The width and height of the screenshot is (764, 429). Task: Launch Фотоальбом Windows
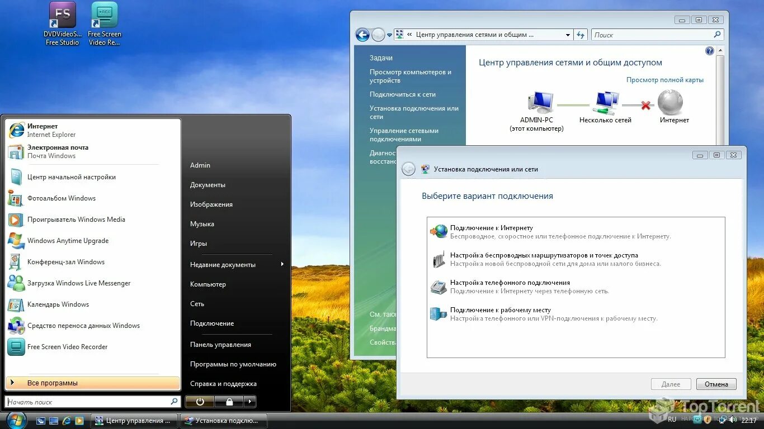[93, 198]
